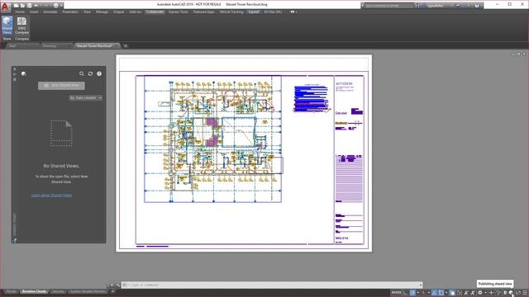Image resolution: width=529 pixels, height=297 pixels.
Task: Open the Home ribbon tab
Action: tap(20, 12)
